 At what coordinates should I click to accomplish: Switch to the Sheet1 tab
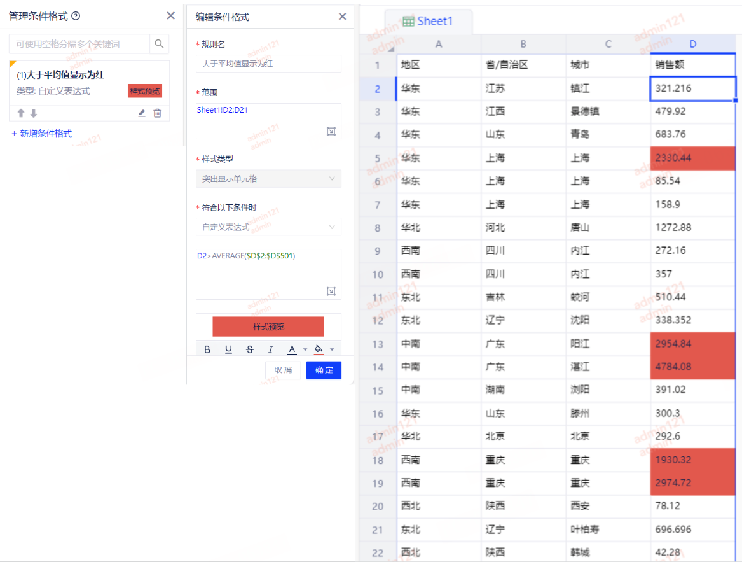coord(428,21)
